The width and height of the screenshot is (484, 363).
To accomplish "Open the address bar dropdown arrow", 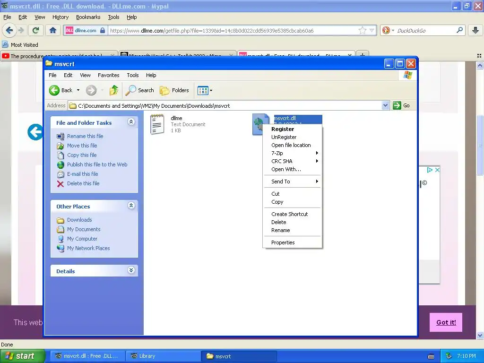I will [x=385, y=105].
